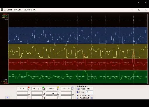Click the vertical scale Max field

pyautogui.click(x=90, y=89)
